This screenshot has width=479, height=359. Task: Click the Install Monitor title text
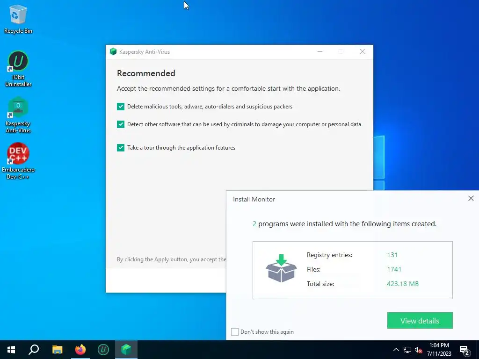254,199
